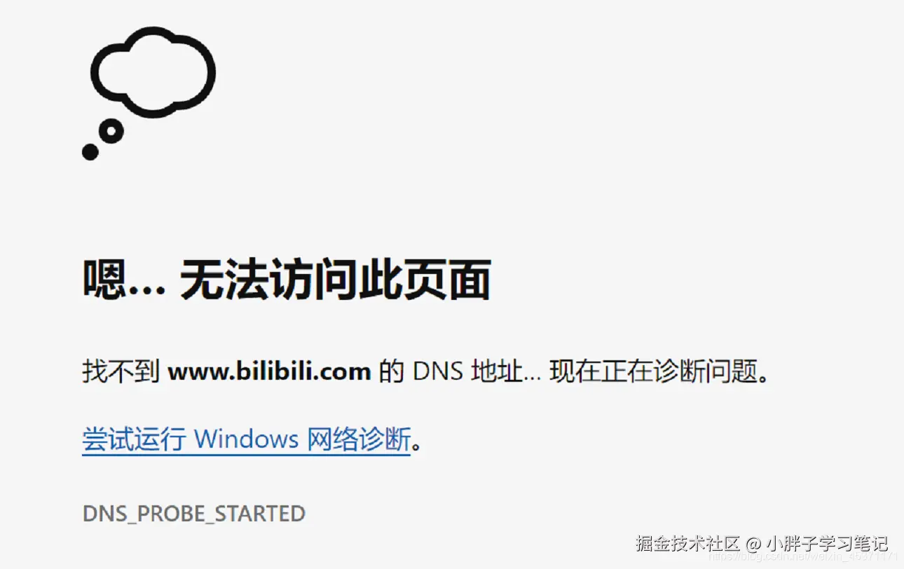Click the DNS 地址 text in the message
This screenshot has width=904, height=569.
468,371
